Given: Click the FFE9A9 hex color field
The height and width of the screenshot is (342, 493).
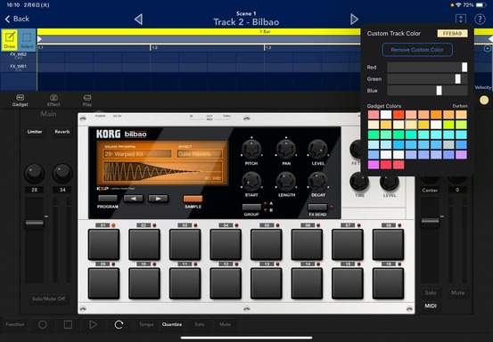Looking at the screenshot, I should [x=452, y=34].
